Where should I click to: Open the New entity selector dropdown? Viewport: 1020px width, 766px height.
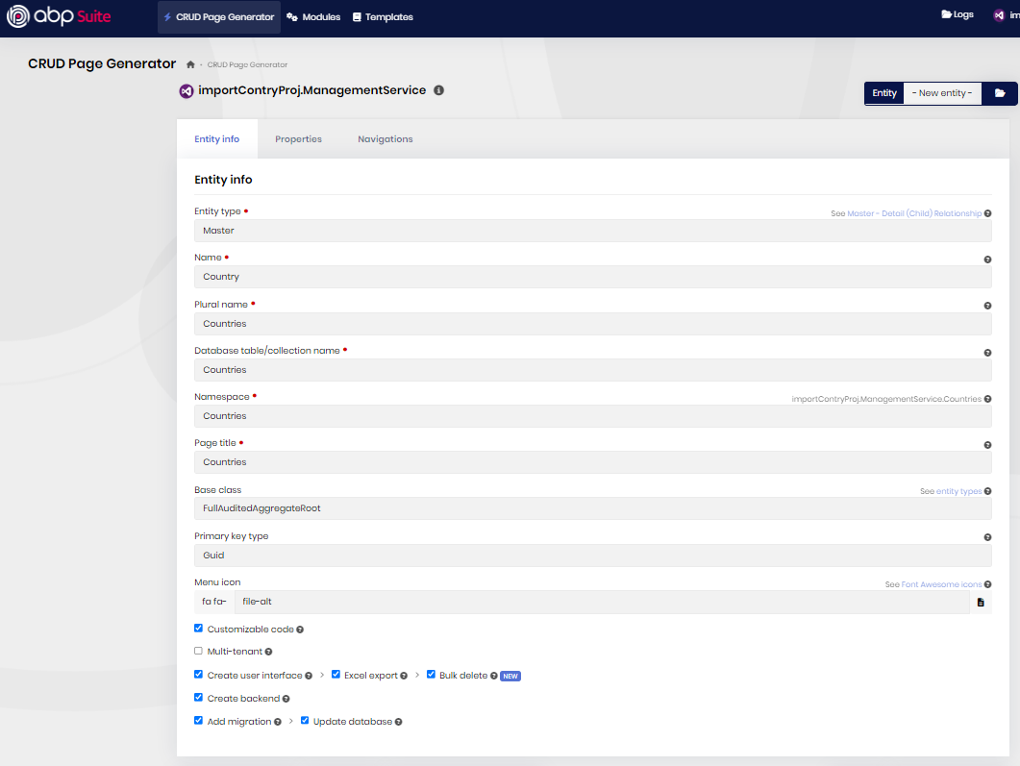click(941, 93)
